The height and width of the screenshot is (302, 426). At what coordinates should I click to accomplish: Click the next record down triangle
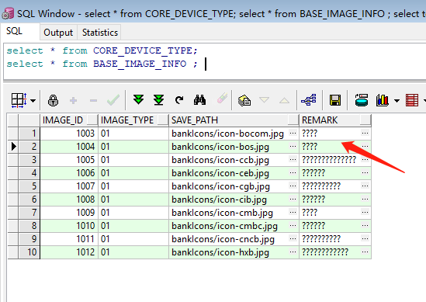[264, 100]
